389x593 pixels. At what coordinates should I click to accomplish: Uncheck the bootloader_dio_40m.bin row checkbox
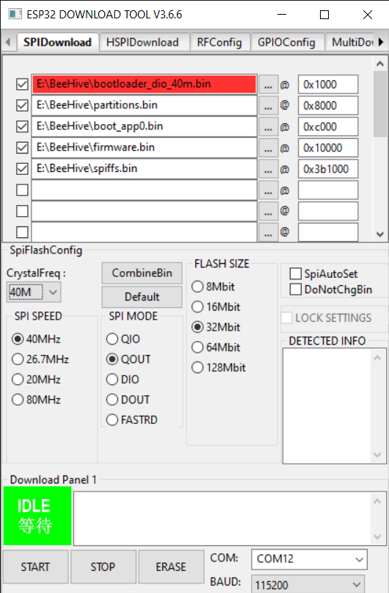22,84
